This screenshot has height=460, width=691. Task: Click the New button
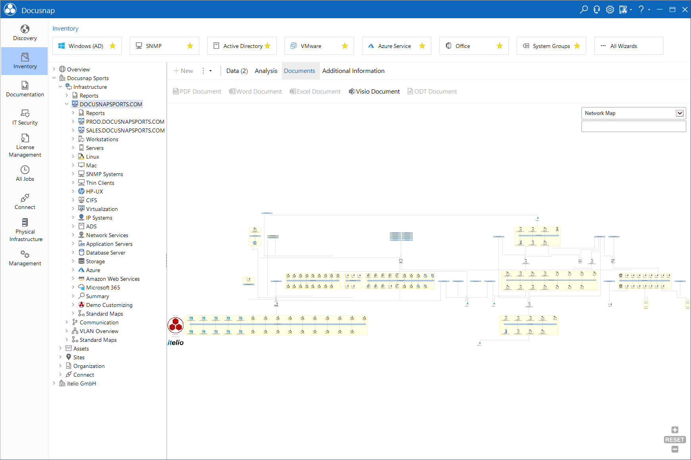click(x=183, y=71)
